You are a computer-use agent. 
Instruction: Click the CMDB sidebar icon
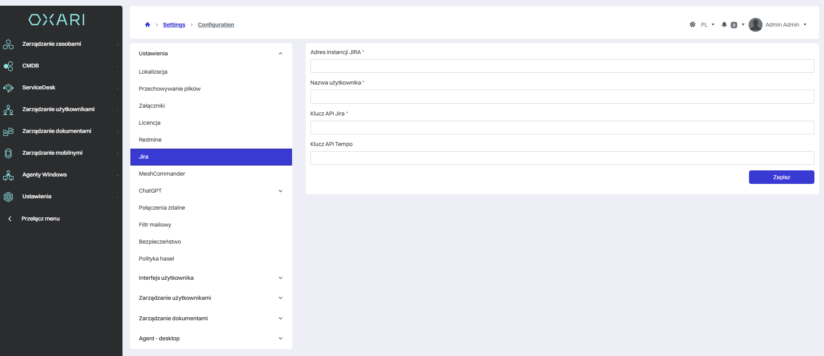pos(8,66)
